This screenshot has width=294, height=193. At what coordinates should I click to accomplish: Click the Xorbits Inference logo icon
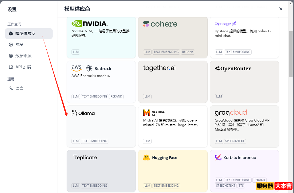(x=218, y=158)
